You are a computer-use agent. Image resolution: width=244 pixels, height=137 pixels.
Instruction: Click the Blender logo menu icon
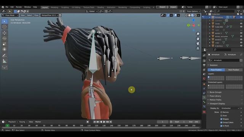click(x=3, y=7)
